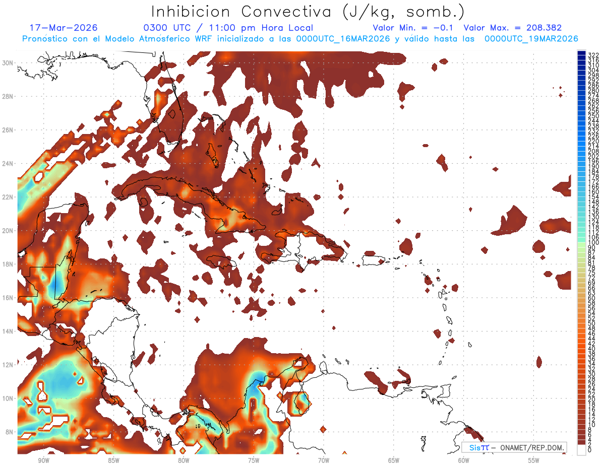605x467 pixels.
Task: Click the white 0 legend swatch
Action: 581,449
